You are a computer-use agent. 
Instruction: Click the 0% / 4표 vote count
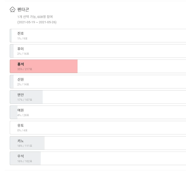coord(22,130)
